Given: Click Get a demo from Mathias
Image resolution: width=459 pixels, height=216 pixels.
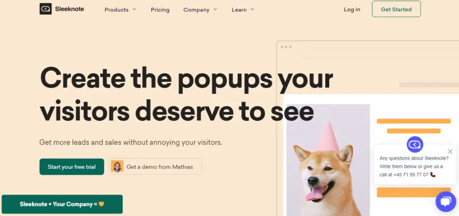Looking at the screenshot, I should 156,167.
